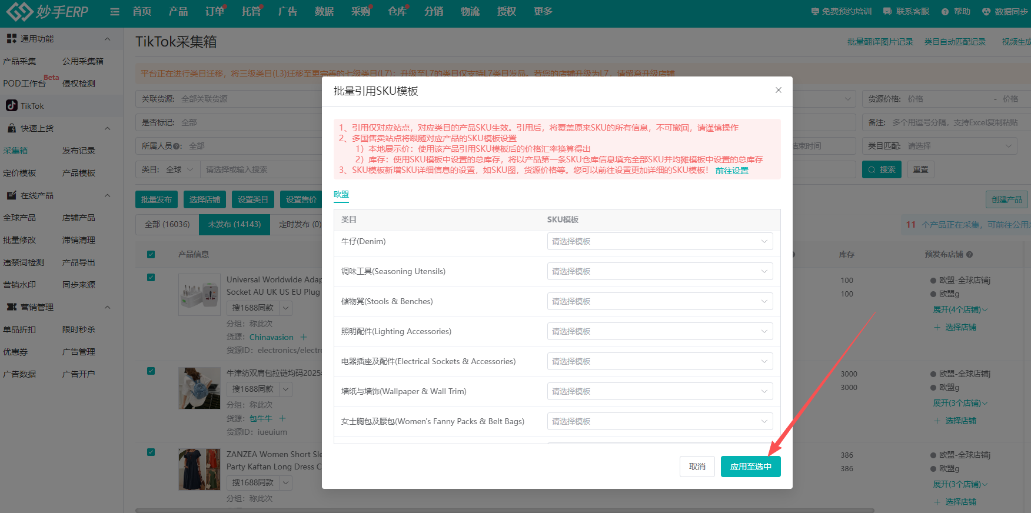Viewport: 1031px width, 513px height.
Task: Click the help icon beside 预发布店铺
Action: (x=969, y=255)
